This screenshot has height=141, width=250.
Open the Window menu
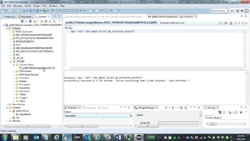click(53, 6)
